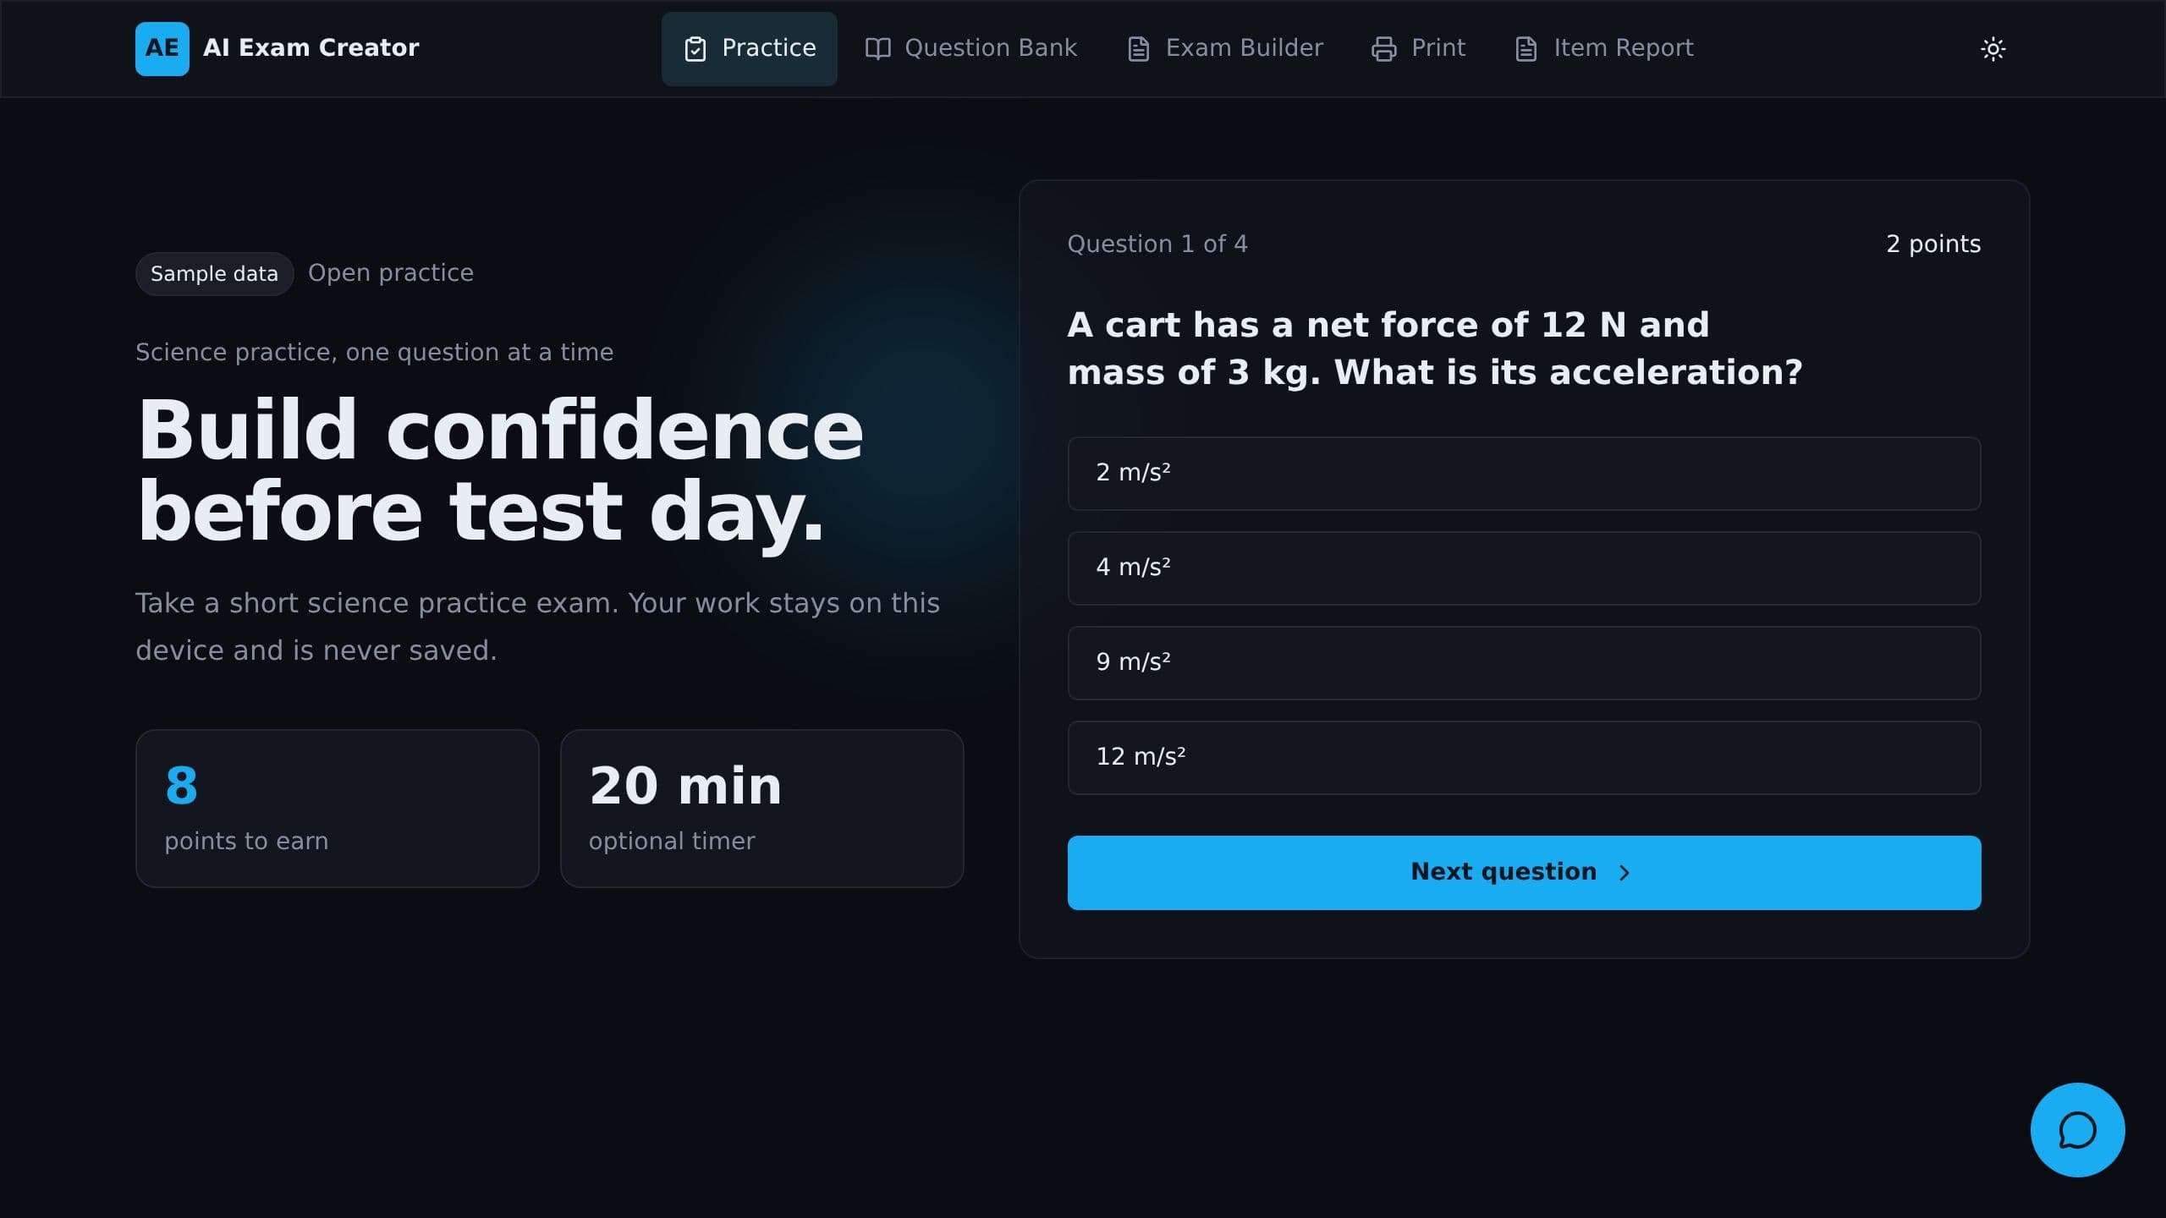
Task: Click the Practice clipboard icon
Action: click(x=695, y=49)
